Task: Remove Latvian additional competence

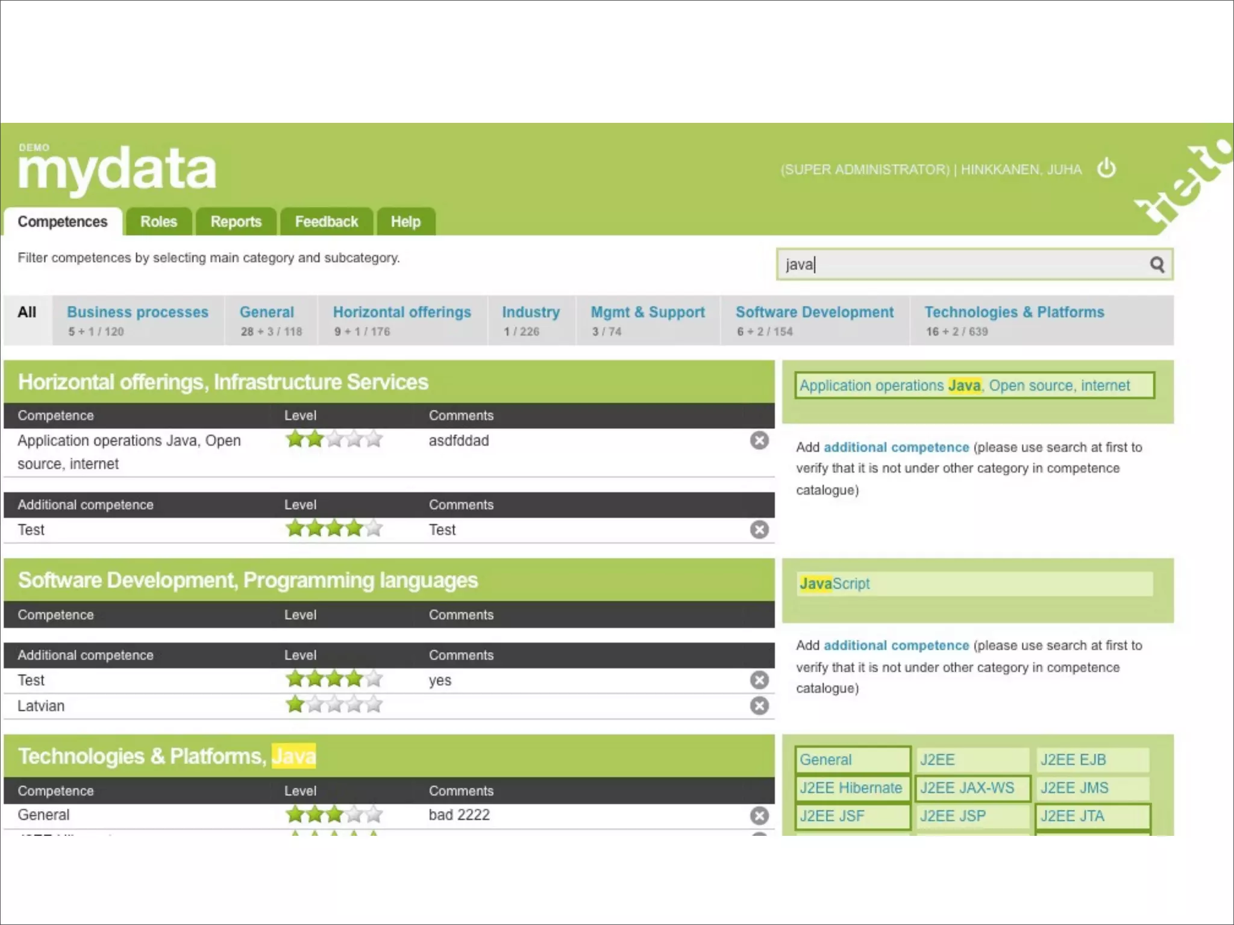Action: (759, 705)
